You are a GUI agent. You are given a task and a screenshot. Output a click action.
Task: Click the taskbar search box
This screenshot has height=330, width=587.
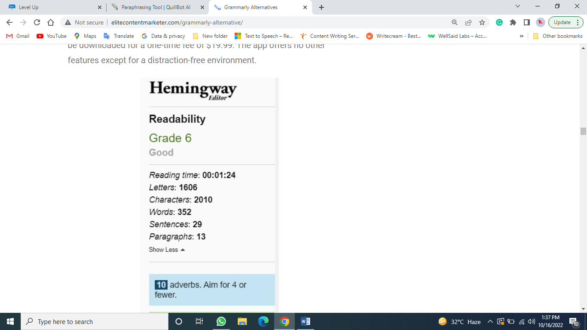coord(95,321)
